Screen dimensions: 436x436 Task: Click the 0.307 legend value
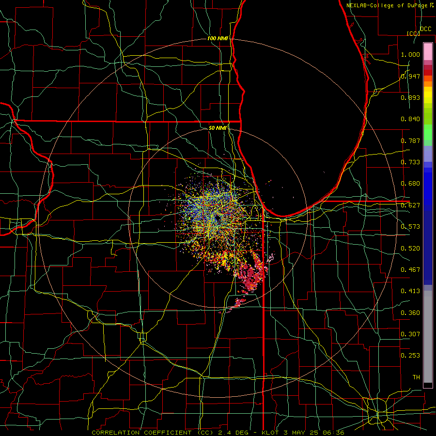[410, 334]
